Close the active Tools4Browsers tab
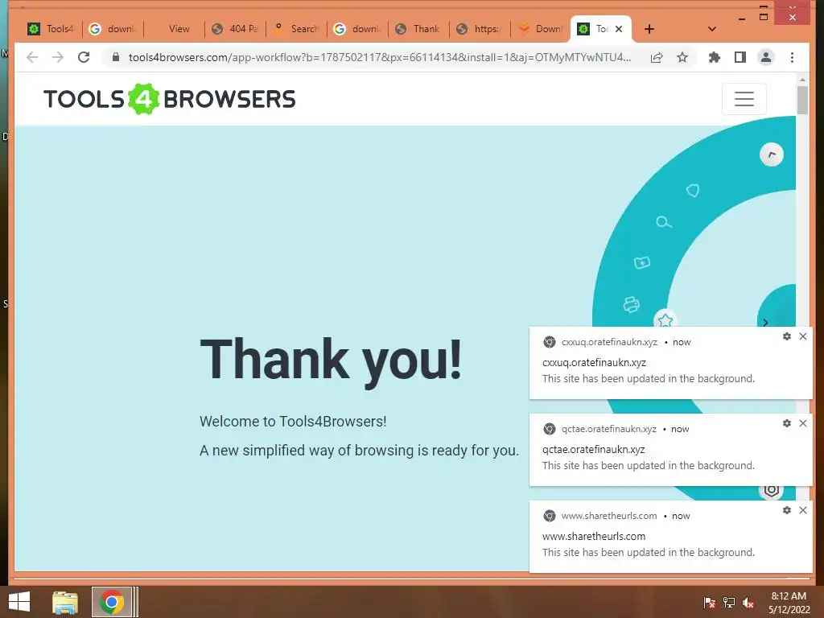Viewport: 824px width, 618px height. 619,29
